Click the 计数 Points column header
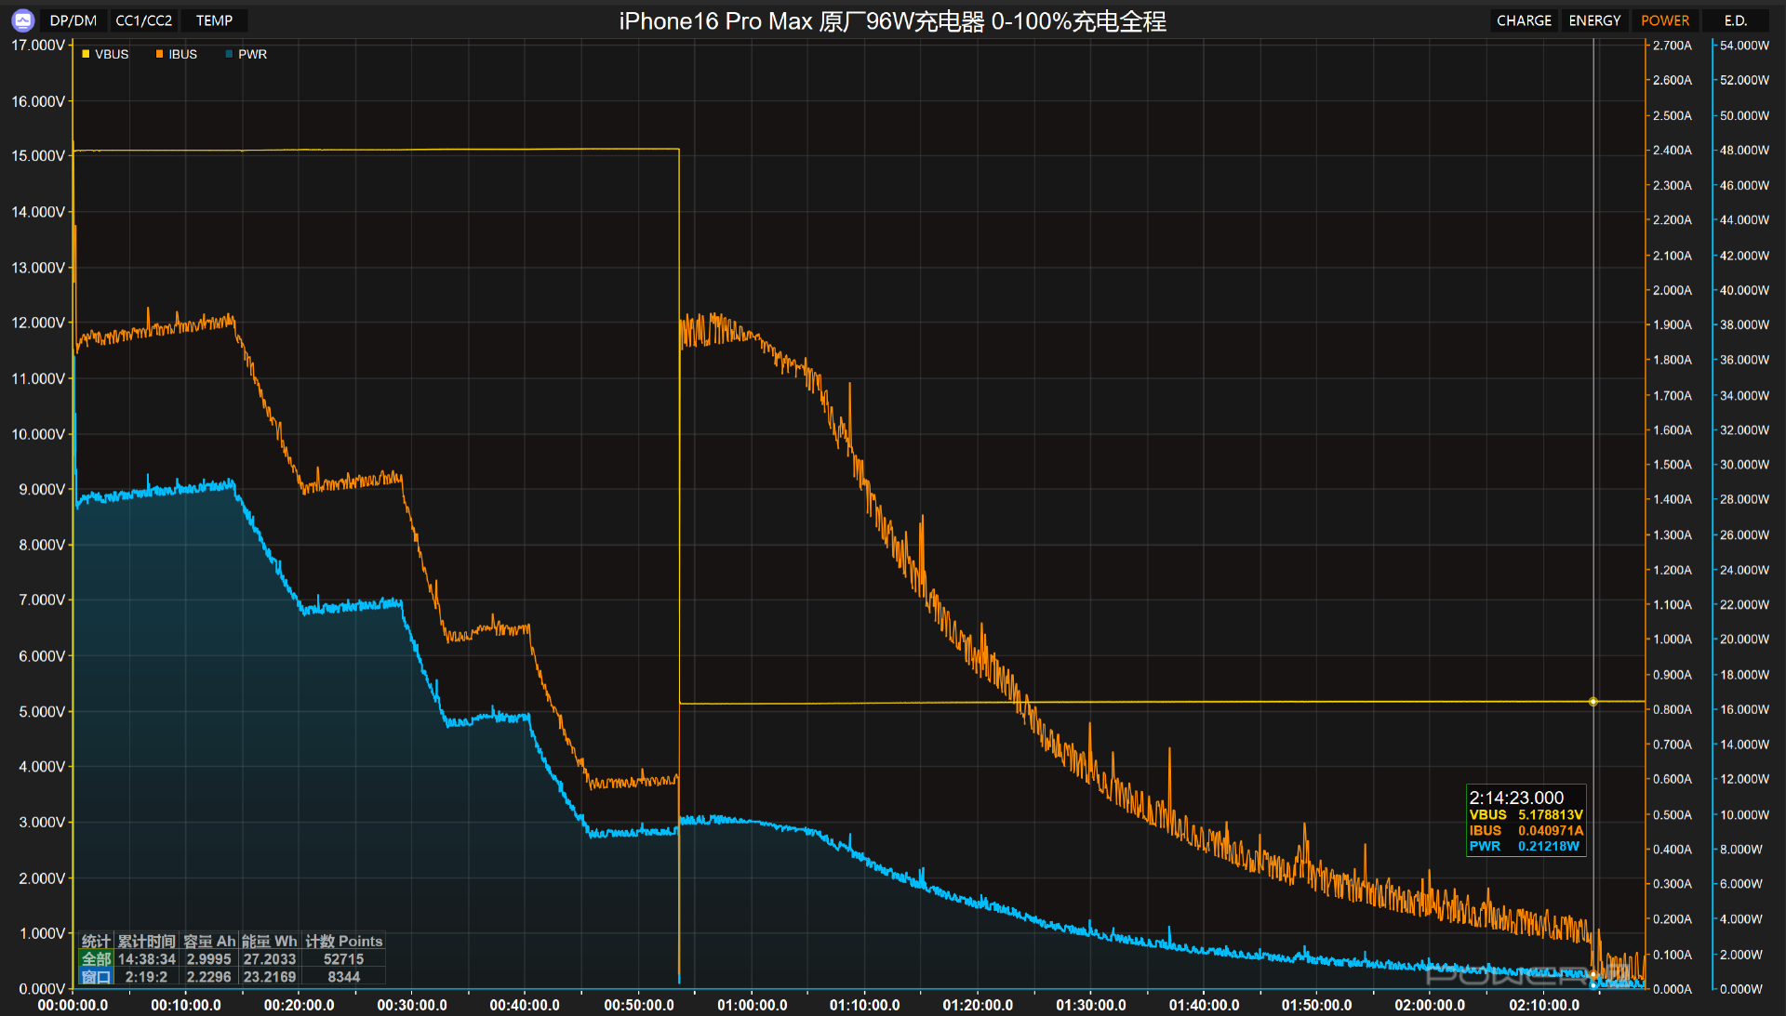1786x1016 pixels. tap(343, 941)
